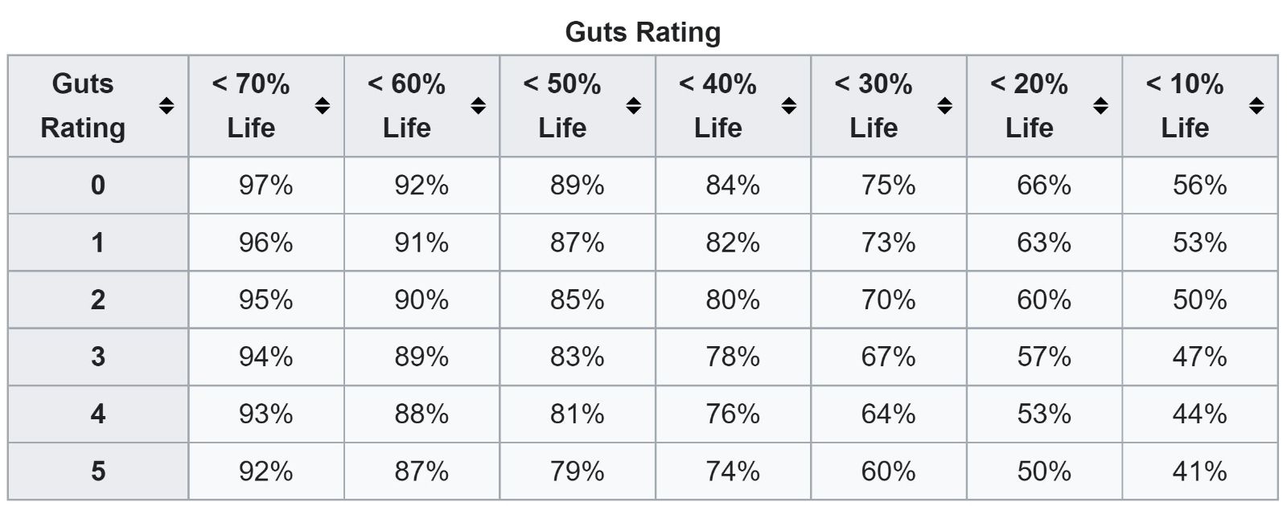Screen dimensions: 1287x506
Task: Sort table by Guts Rating column
Action: point(167,106)
